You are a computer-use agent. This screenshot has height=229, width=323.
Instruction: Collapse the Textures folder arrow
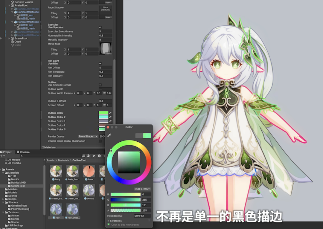[3, 212]
